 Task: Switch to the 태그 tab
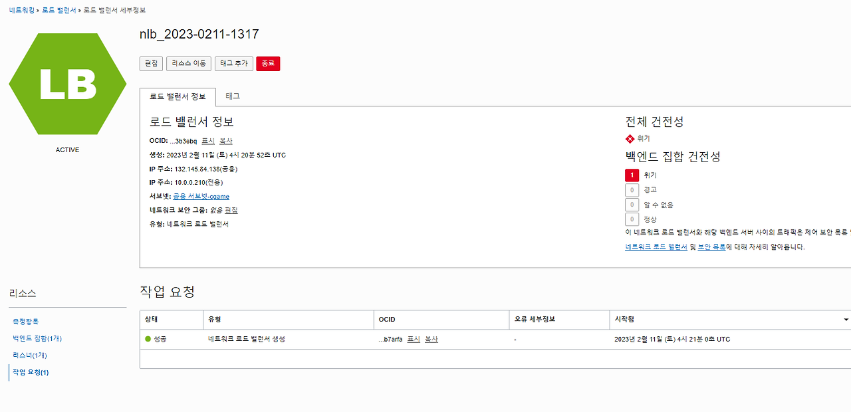[234, 96]
